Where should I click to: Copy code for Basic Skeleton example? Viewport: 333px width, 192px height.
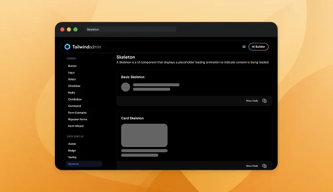[264, 100]
